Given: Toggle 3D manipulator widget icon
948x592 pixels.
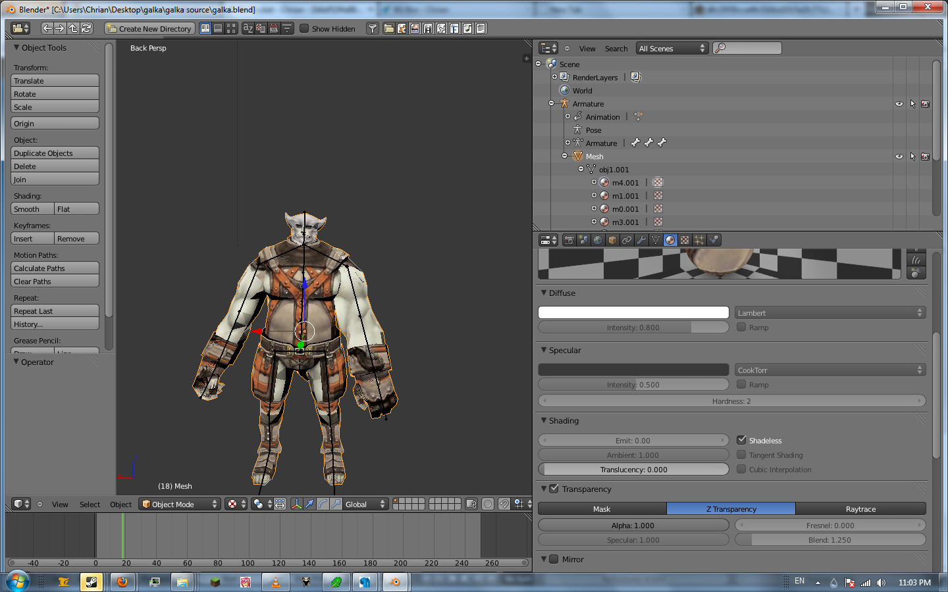Looking at the screenshot, I should tap(297, 504).
